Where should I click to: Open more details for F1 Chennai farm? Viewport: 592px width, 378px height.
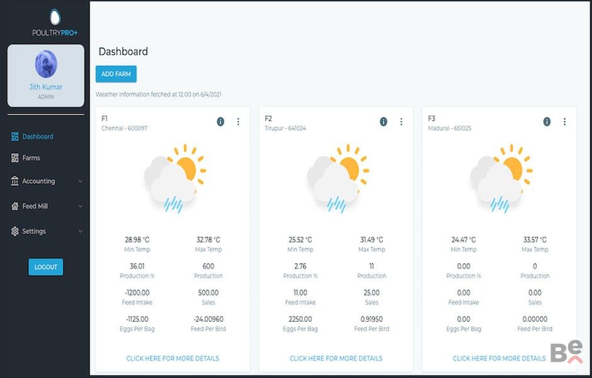pyautogui.click(x=173, y=358)
